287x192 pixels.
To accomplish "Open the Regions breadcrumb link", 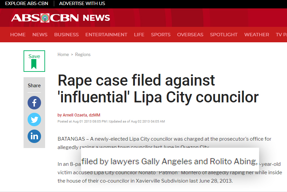I will 83,54.
